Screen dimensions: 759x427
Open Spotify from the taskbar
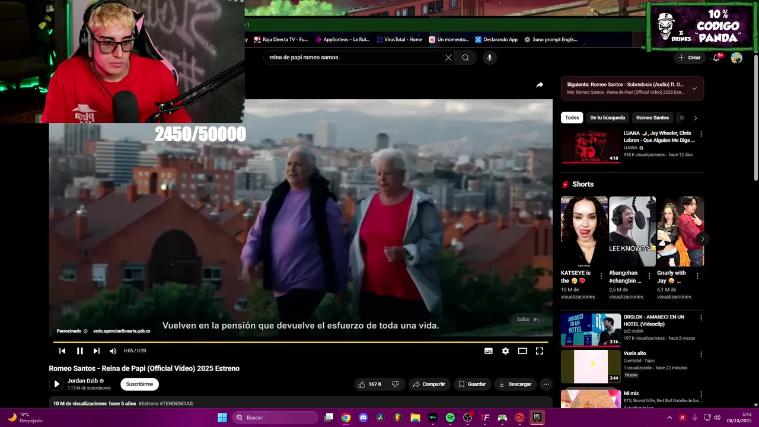click(450, 418)
